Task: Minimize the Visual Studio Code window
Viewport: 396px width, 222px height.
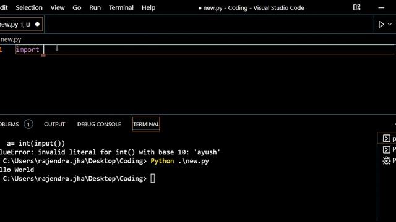Action: tap(381, 8)
